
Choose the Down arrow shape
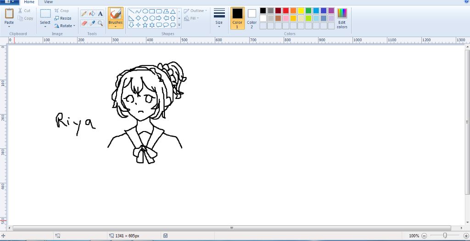pos(131,25)
